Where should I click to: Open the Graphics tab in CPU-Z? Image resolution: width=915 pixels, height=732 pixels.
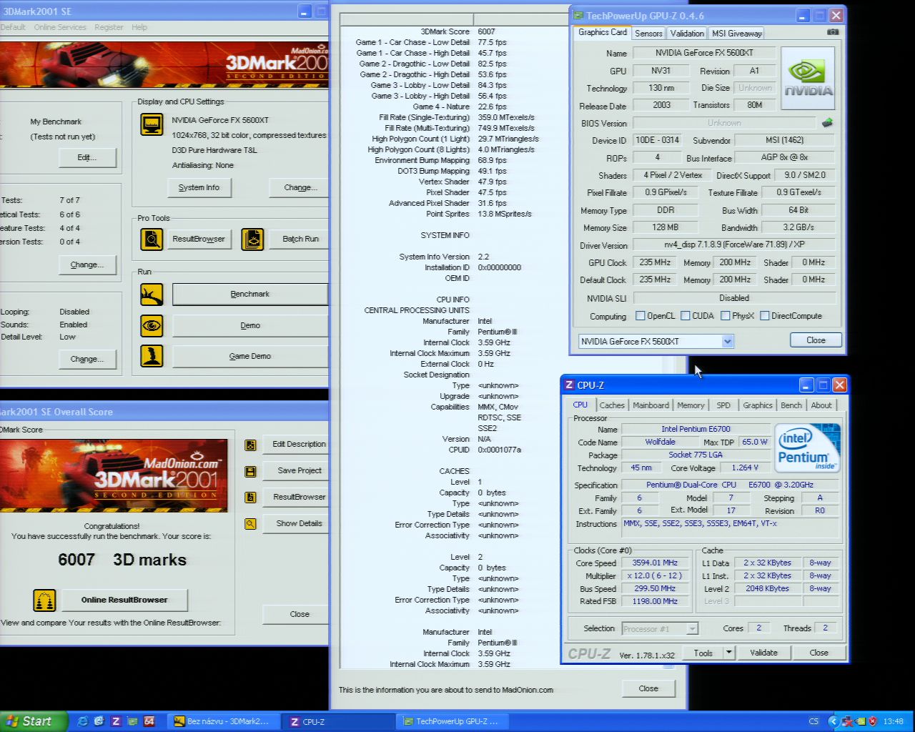(758, 405)
